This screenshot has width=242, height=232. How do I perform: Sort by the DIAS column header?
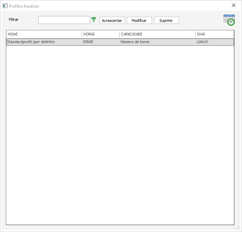[x=215, y=34]
